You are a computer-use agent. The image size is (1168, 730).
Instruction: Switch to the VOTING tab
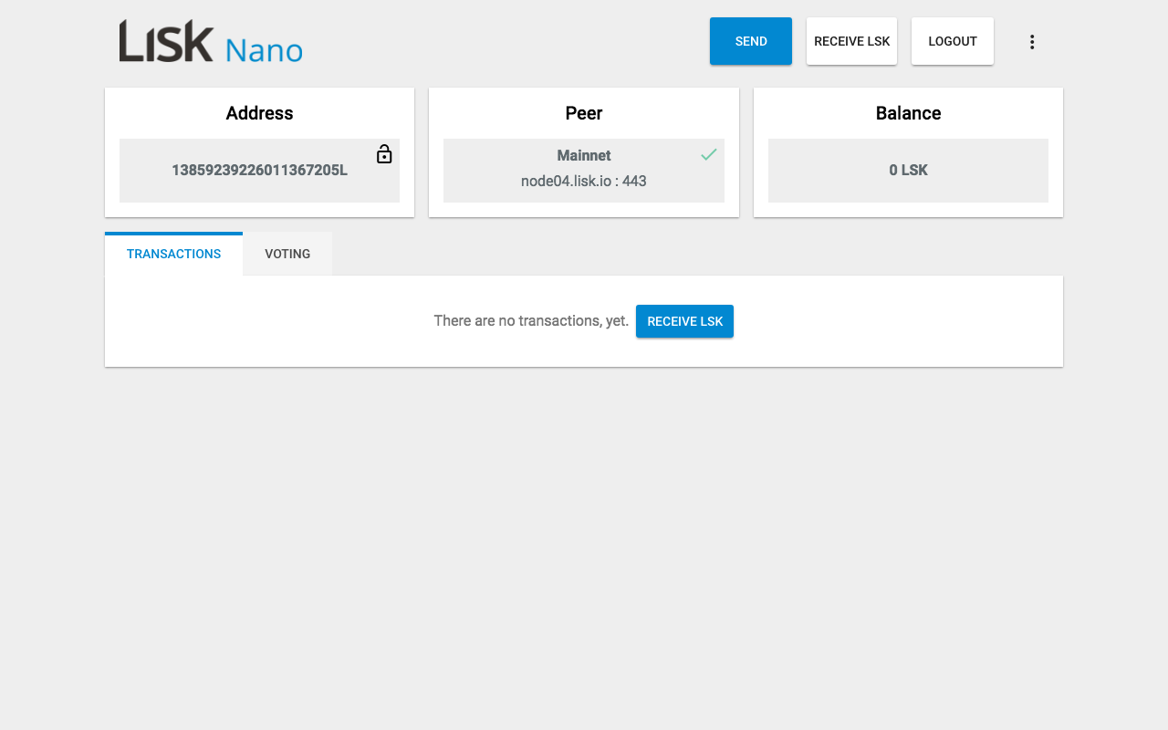pyautogui.click(x=287, y=254)
